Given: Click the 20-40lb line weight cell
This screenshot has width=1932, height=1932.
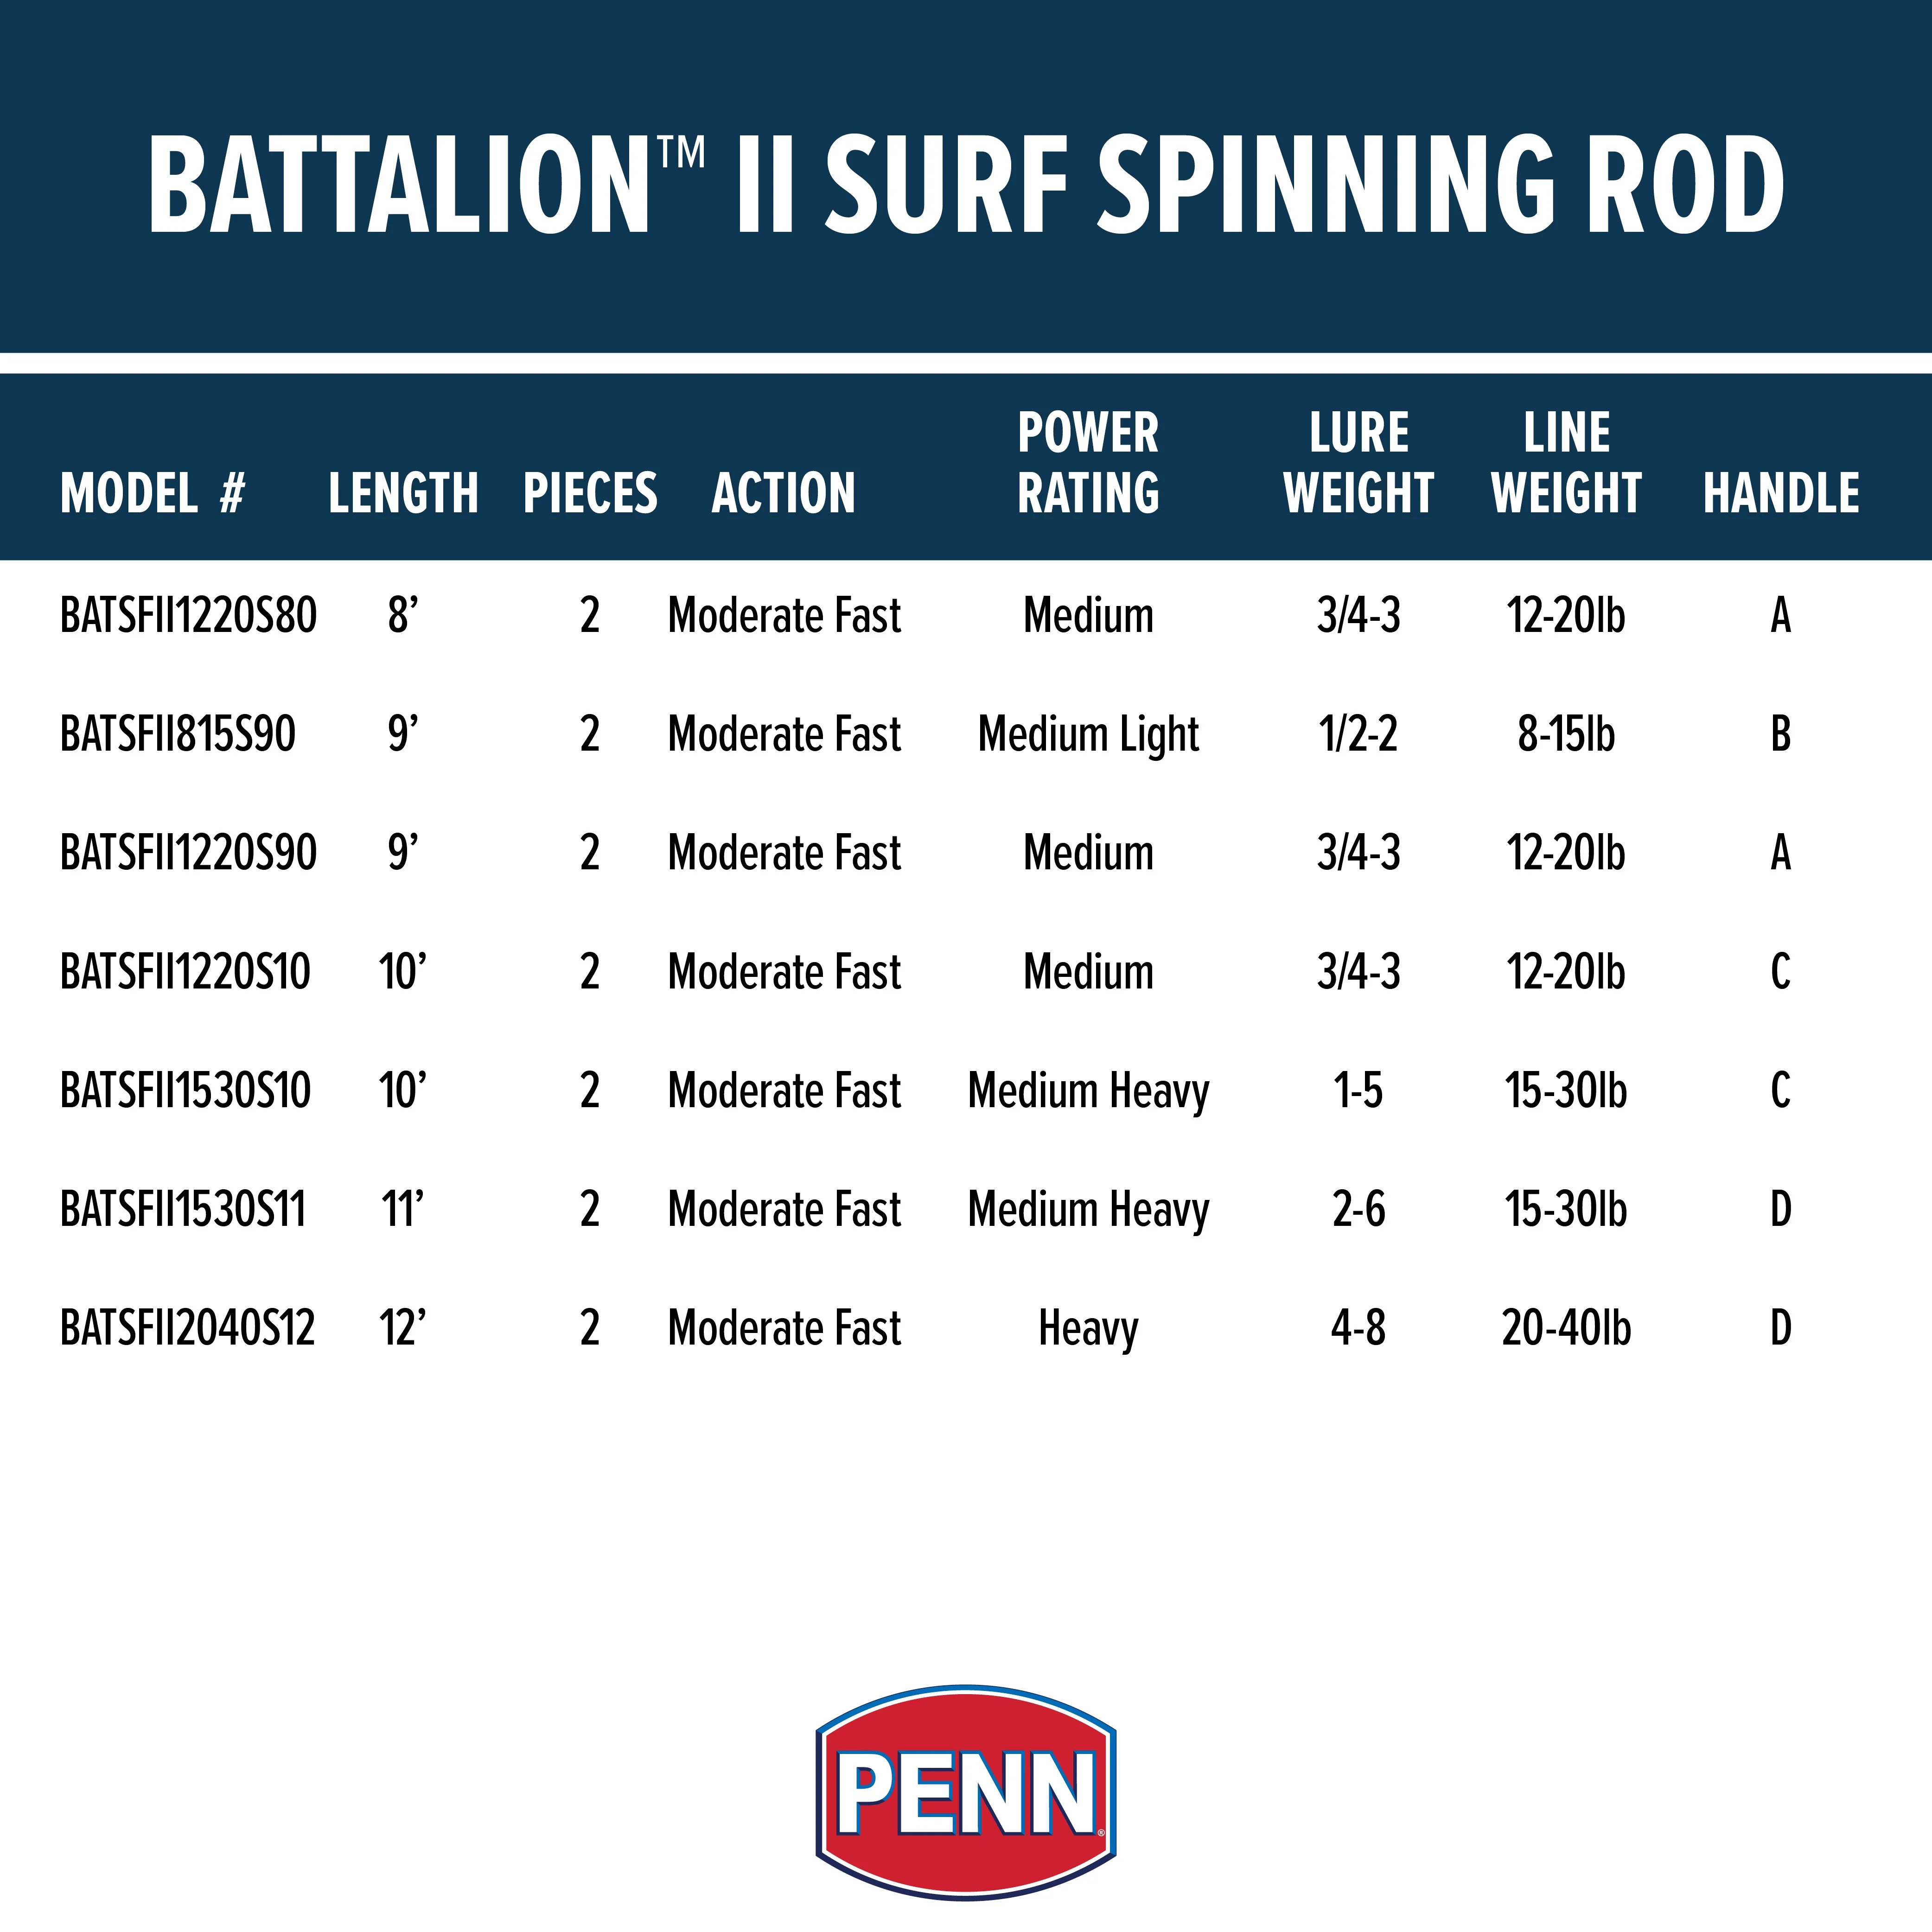Looking at the screenshot, I should 1566,1328.
